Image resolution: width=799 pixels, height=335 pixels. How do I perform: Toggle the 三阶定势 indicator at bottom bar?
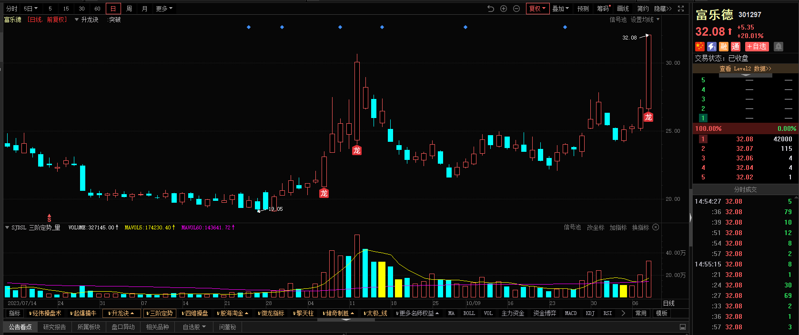[160, 313]
